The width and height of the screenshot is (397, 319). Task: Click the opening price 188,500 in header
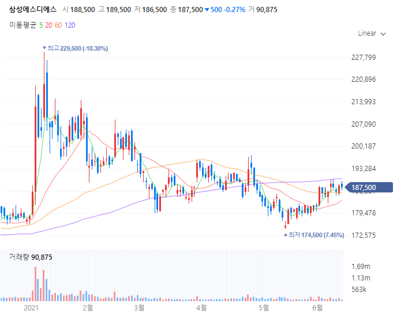83,10
